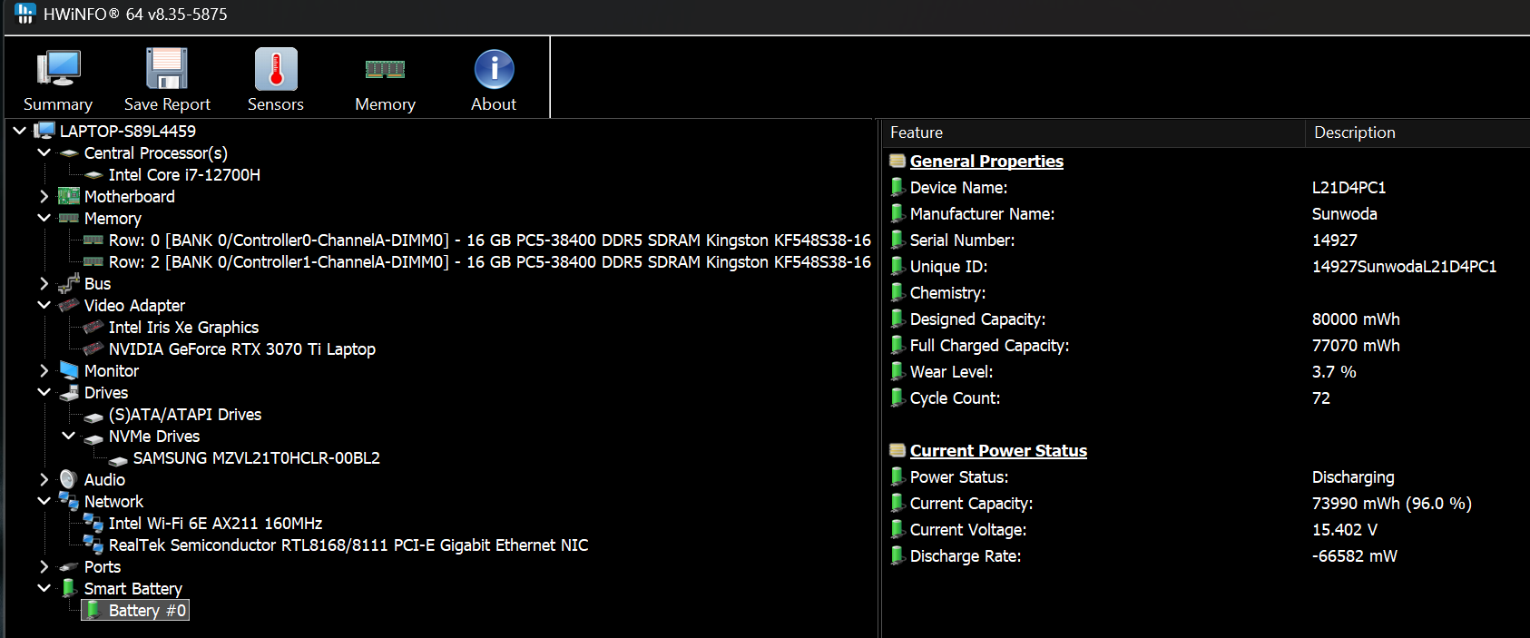Click icon next to Intel Wi-Fi 6E AX211
The width and height of the screenshot is (1530, 638).
point(93,523)
